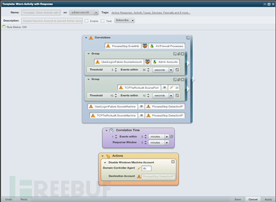This screenshot has height=202, width=276.
Task: Tick the Test checkbox
Action: [102, 21]
